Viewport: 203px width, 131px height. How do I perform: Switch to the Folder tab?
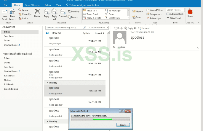[x=48, y=5]
